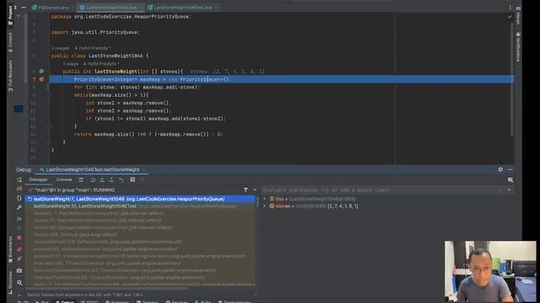The width and height of the screenshot is (540, 303).
Task: Switch to the Console tab
Action: pos(64,179)
